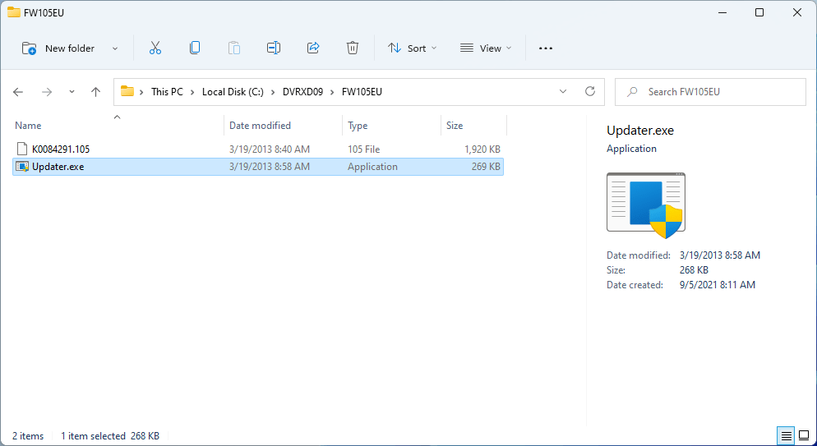Refresh the current folder view
This screenshot has width=817, height=446.
pyautogui.click(x=589, y=92)
